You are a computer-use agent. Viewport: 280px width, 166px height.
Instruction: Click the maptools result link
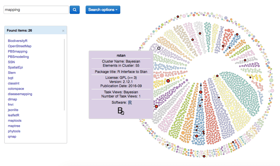(x=15, y=121)
